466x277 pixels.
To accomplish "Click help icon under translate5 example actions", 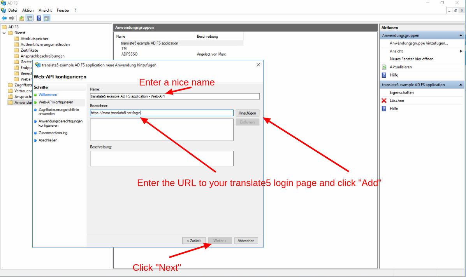I will pos(384,108).
